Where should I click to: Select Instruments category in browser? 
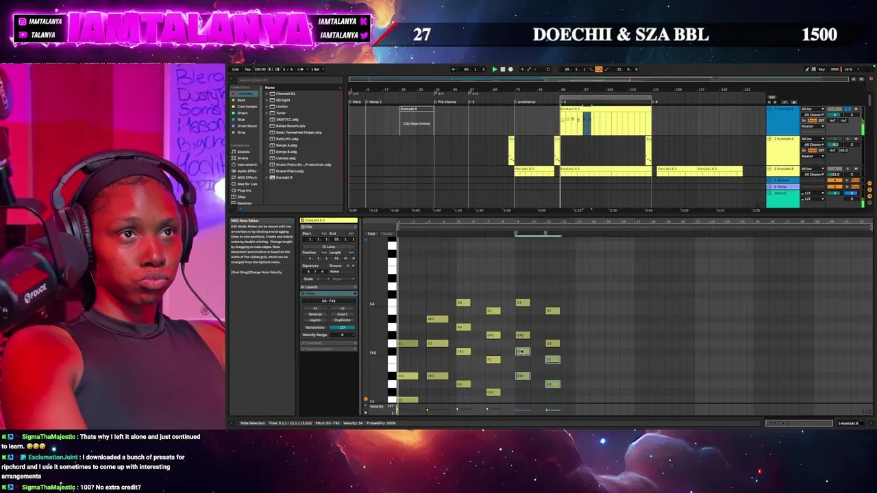(x=244, y=164)
